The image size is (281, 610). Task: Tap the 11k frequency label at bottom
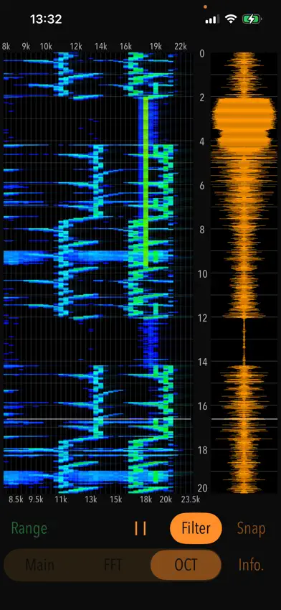(x=61, y=499)
